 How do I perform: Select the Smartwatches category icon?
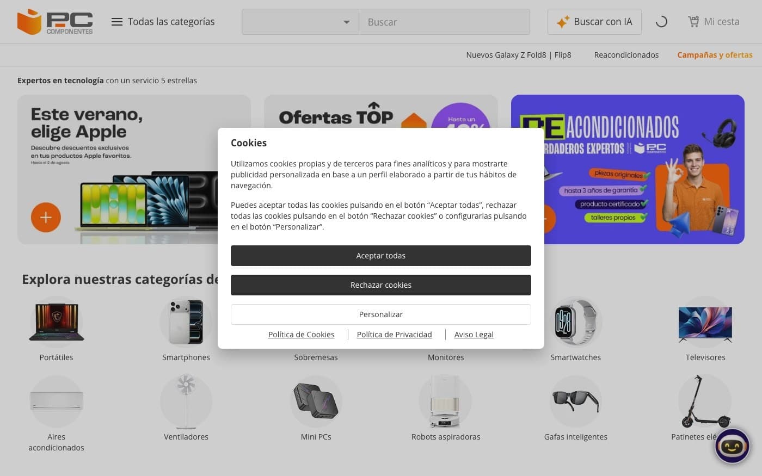coord(575,322)
